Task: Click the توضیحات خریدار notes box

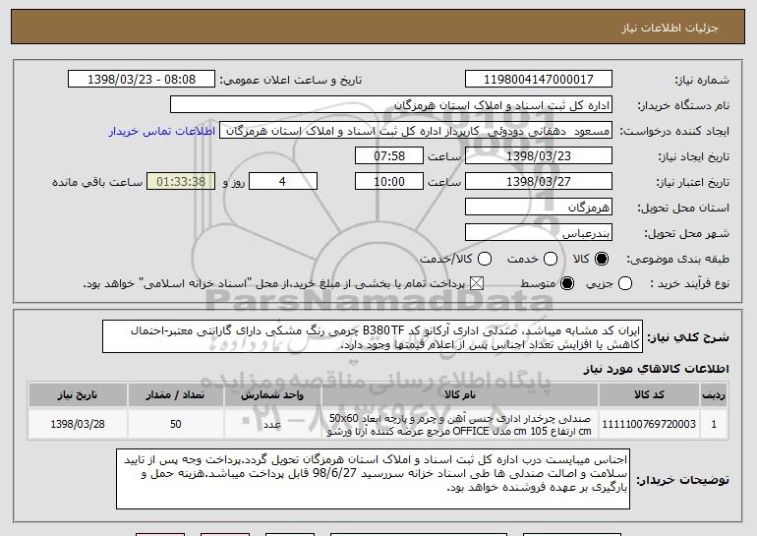Action: coord(374,479)
